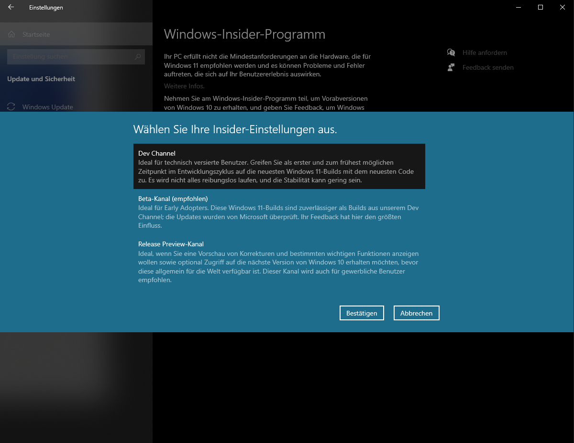The height and width of the screenshot is (443, 574).
Task: Focus the Einstellung suchen search field
Action: pyautogui.click(x=69, y=57)
